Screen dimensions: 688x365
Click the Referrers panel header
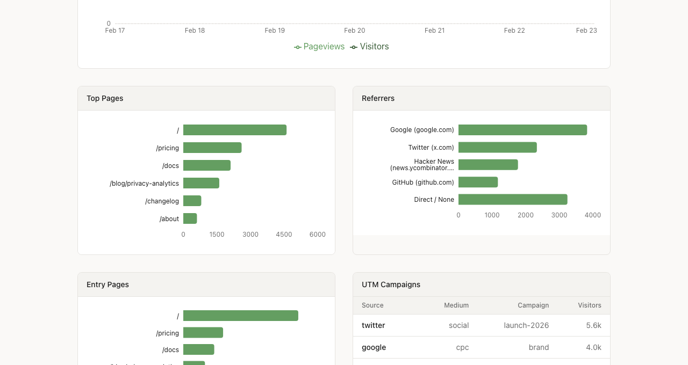coord(482,98)
